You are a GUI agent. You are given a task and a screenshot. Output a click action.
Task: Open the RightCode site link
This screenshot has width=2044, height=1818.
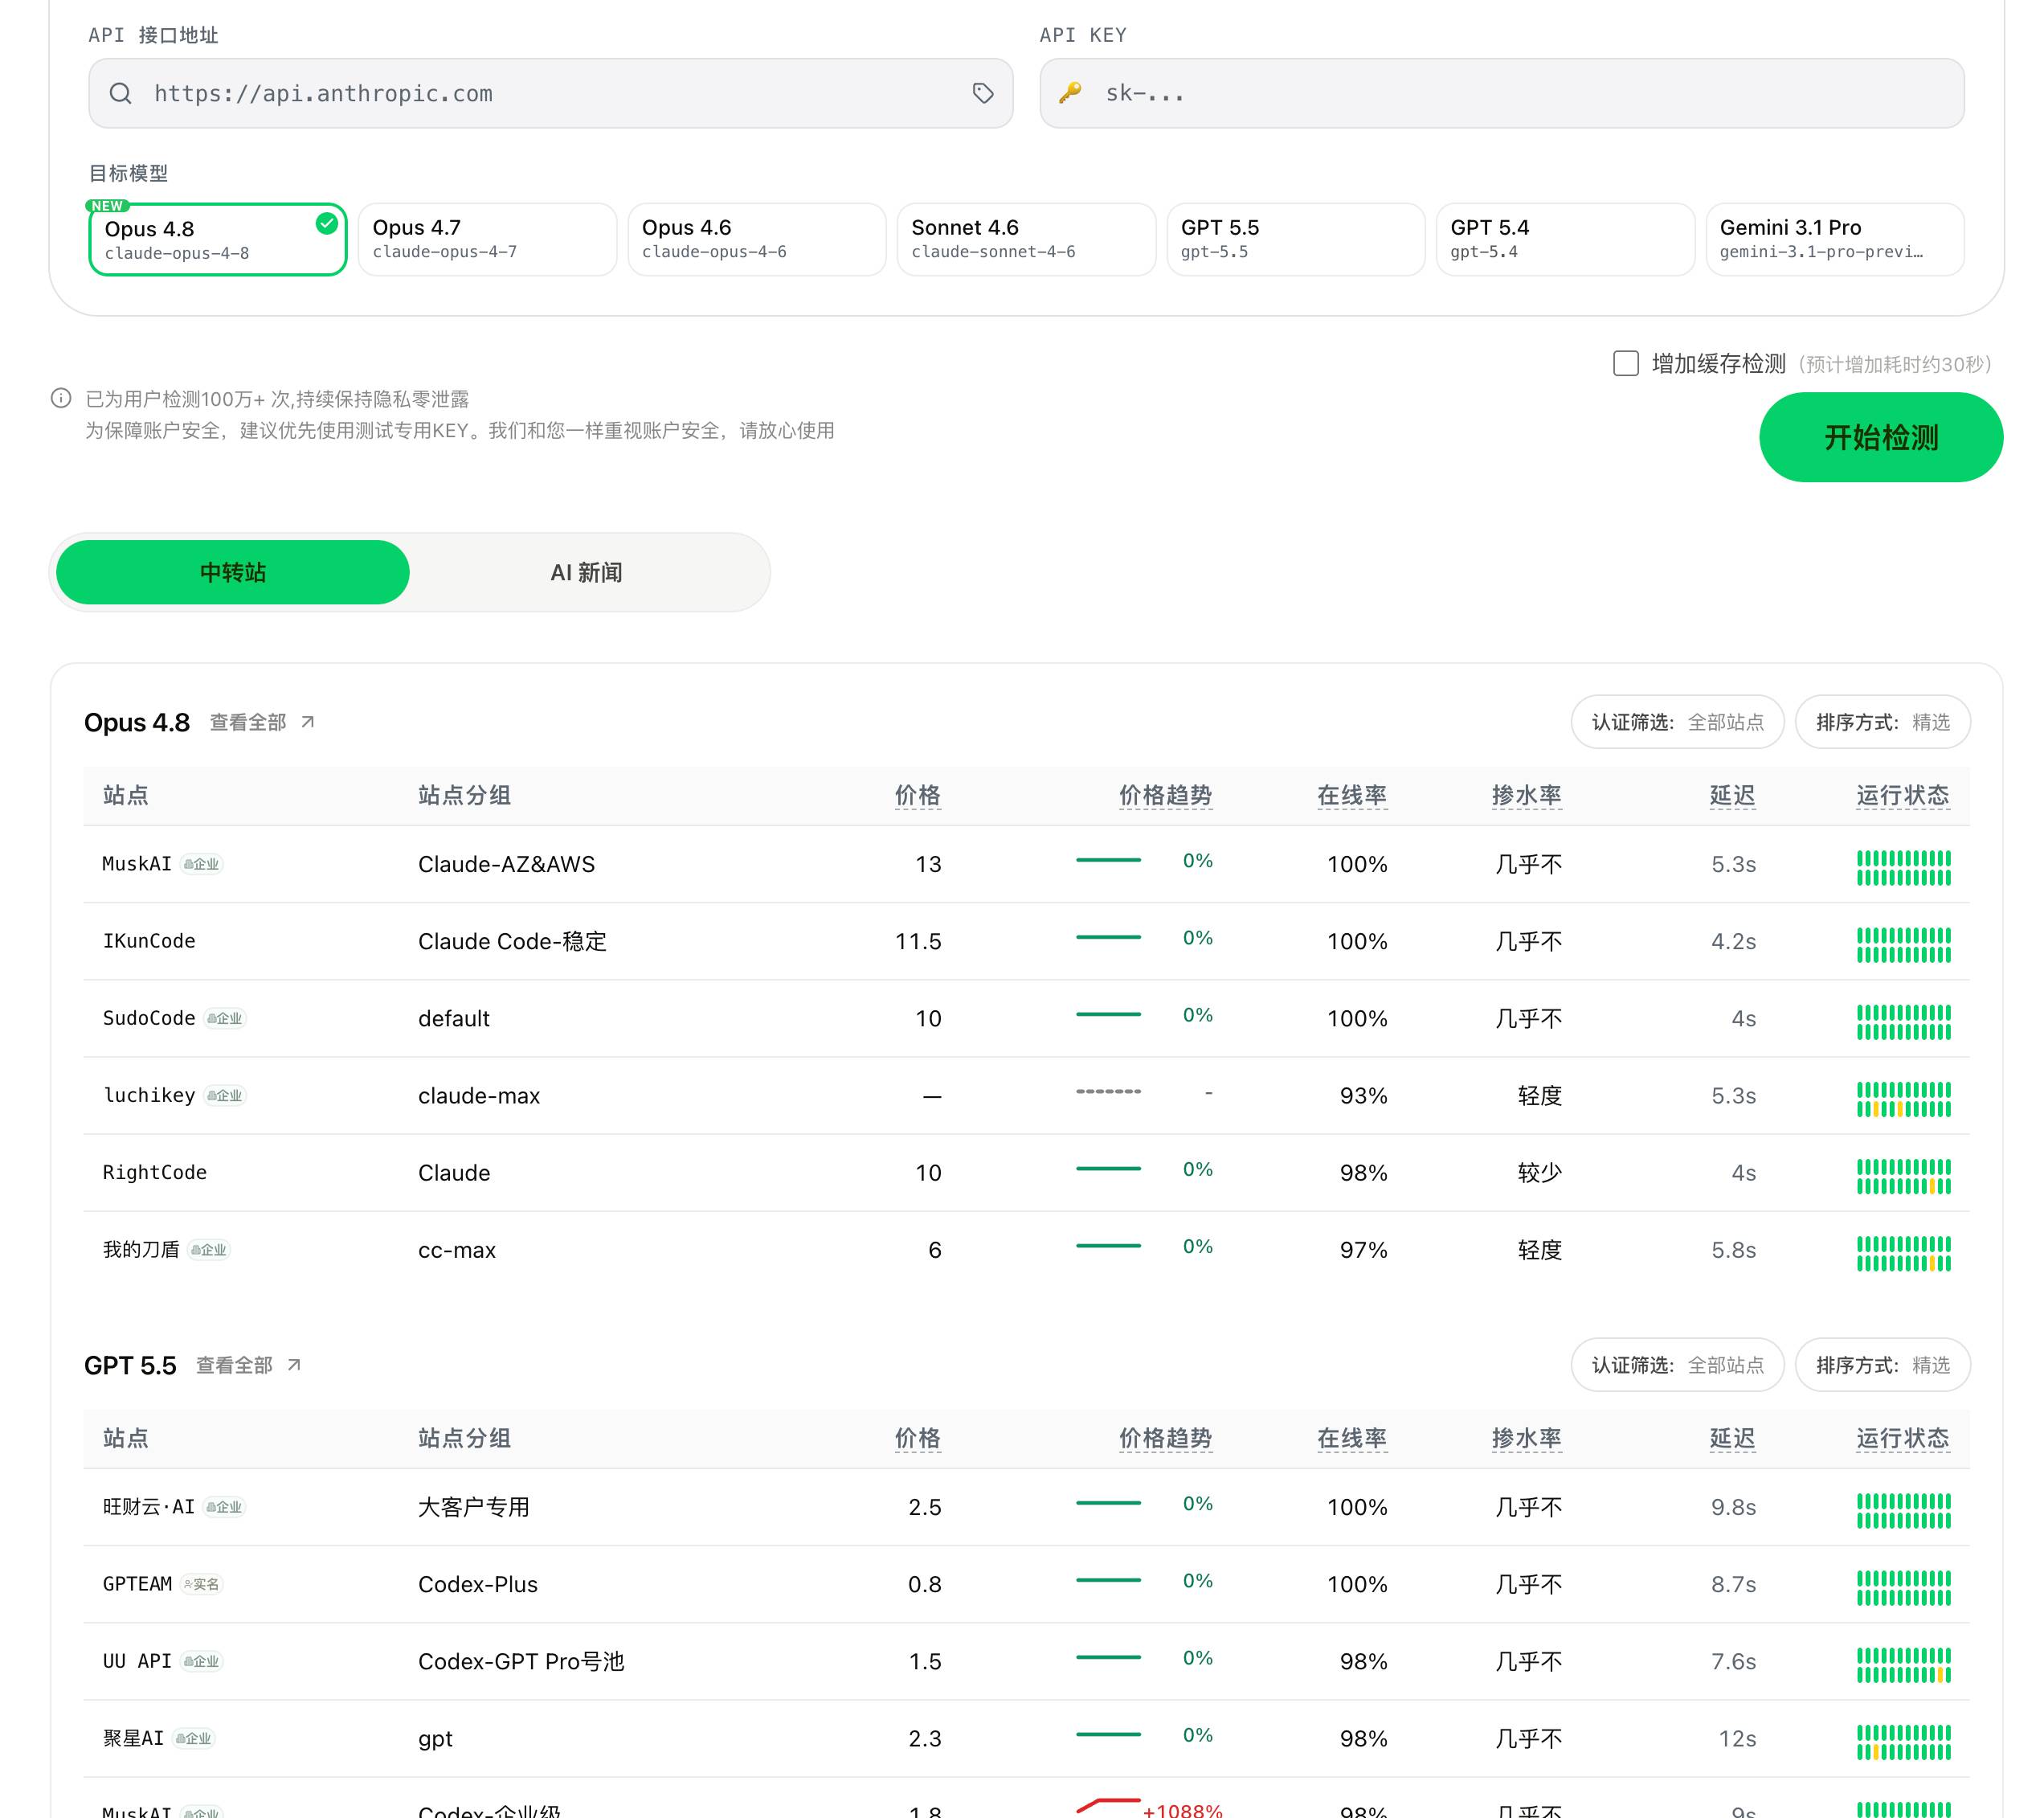(155, 1173)
